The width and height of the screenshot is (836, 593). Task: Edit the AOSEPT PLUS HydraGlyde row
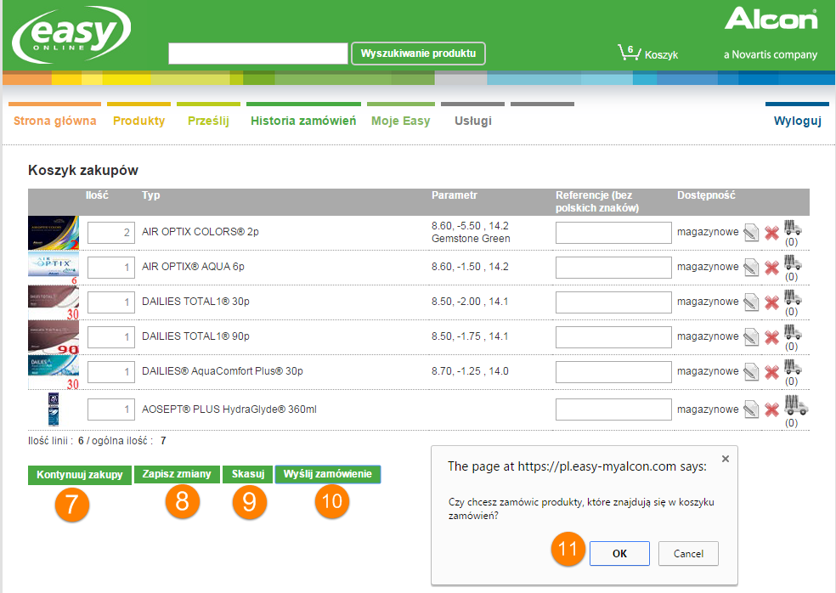pyautogui.click(x=751, y=409)
